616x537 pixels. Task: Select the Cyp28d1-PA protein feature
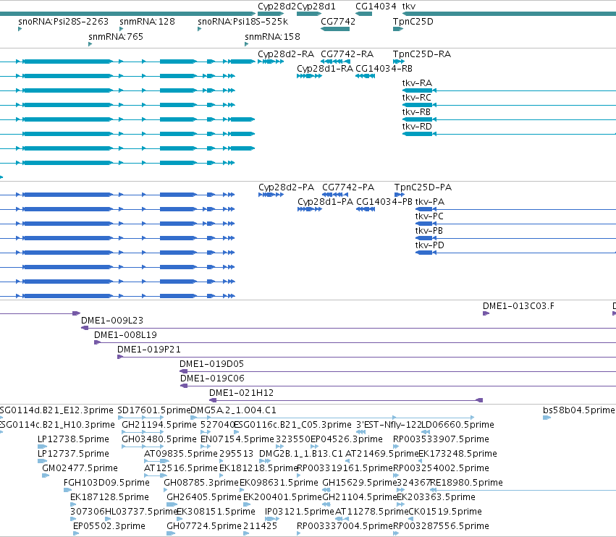310,209
